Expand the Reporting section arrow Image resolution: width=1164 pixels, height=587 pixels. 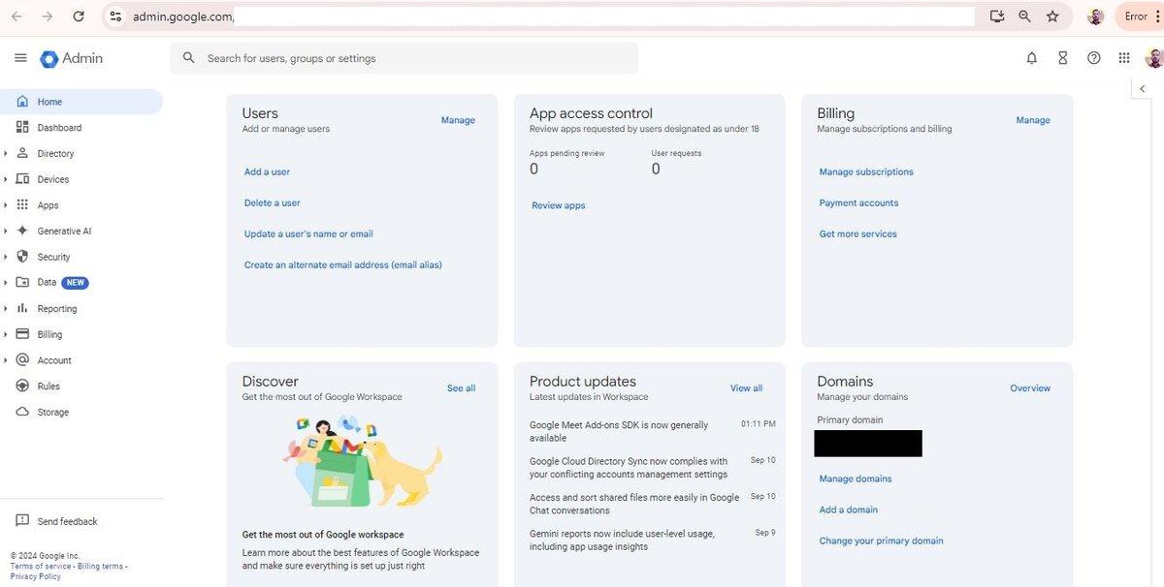(6, 308)
